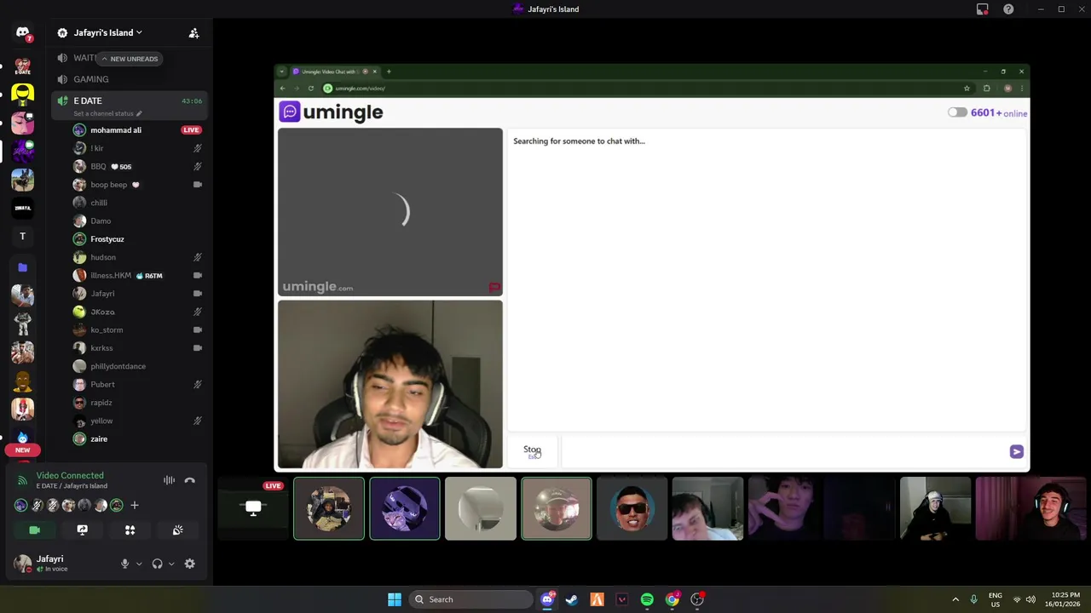Click the Umingle message input field
1091x613 pixels.
click(782, 451)
